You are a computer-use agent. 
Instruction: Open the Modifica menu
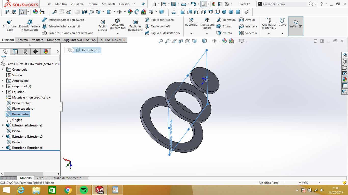pos(61,4)
